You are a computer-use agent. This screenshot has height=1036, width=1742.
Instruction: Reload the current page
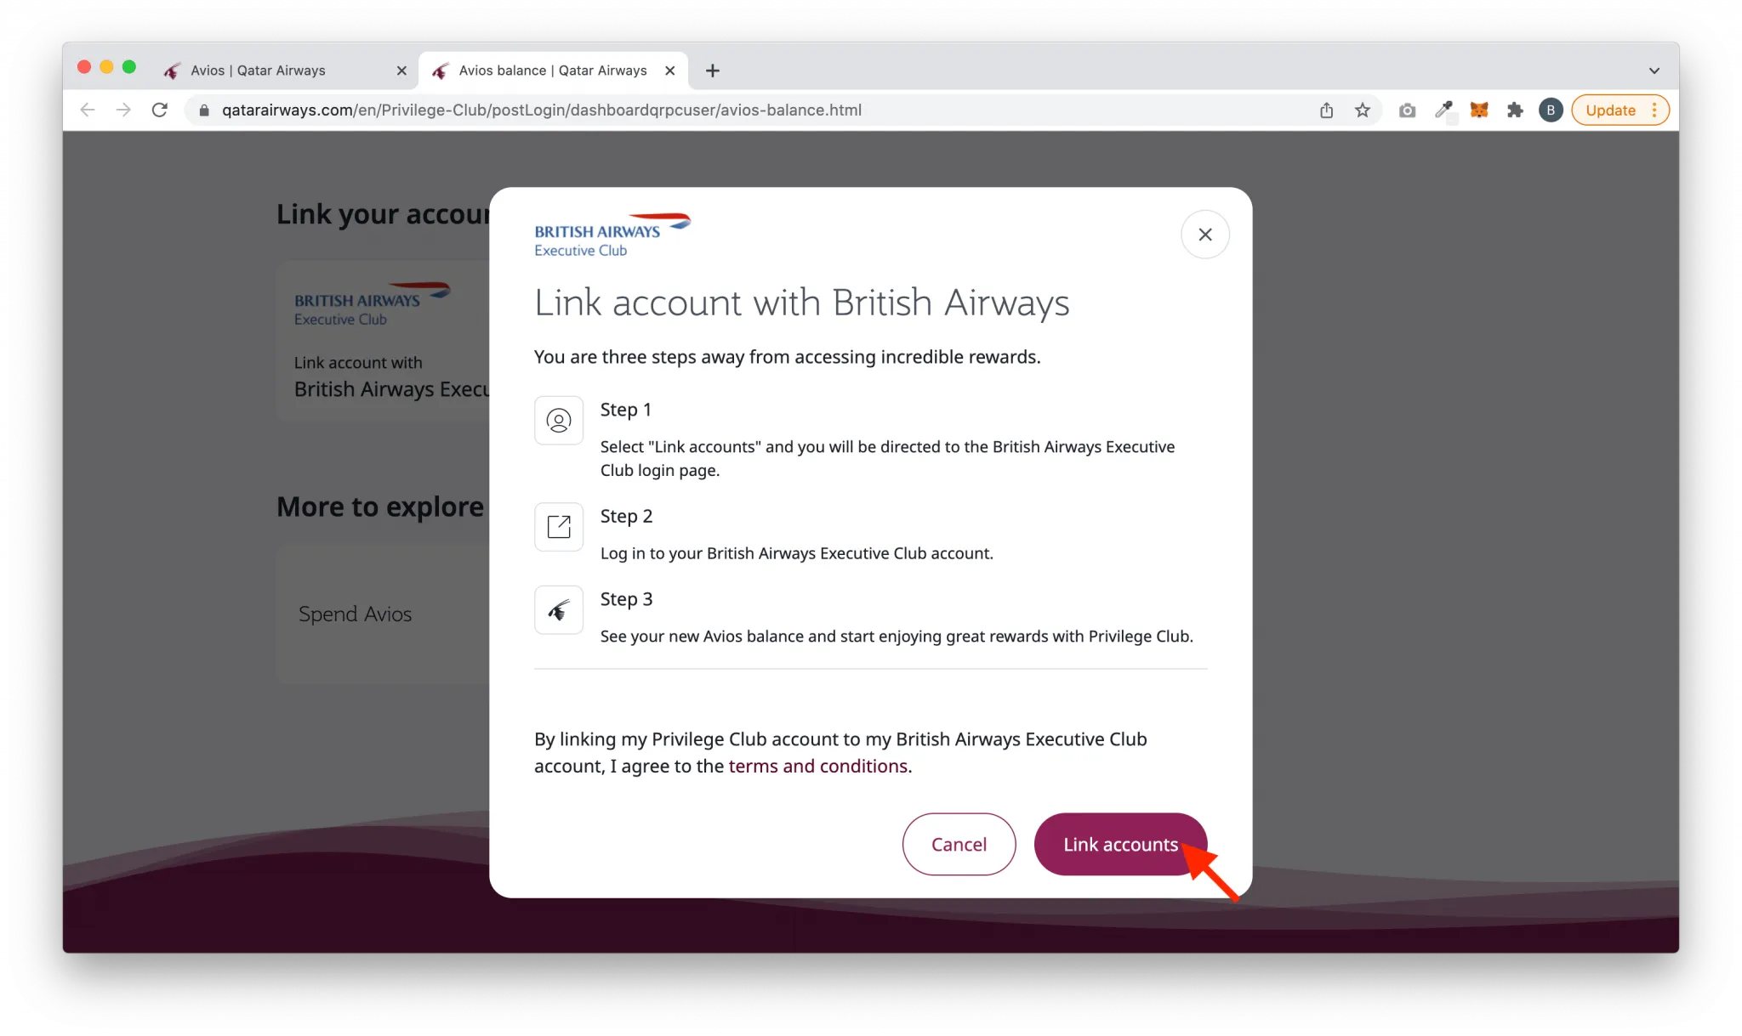pyautogui.click(x=159, y=110)
